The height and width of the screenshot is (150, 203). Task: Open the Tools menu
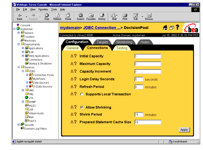click(54, 10)
